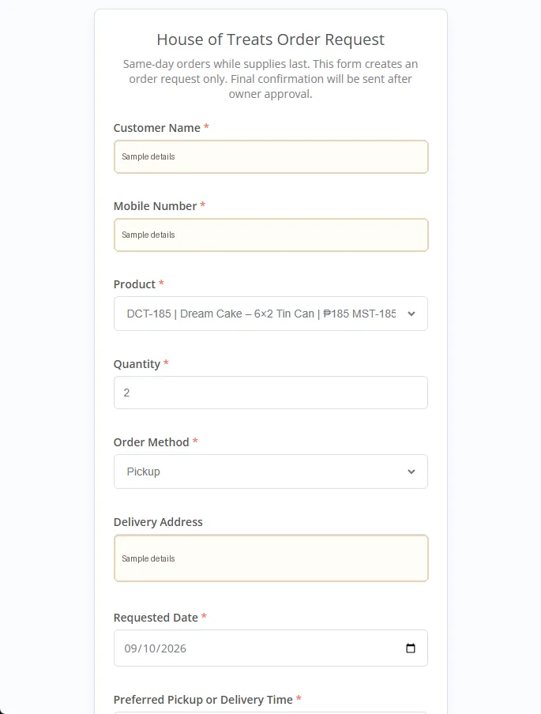Click the House of Treats Order Request heading
This screenshot has height=714, width=541.
(x=270, y=39)
